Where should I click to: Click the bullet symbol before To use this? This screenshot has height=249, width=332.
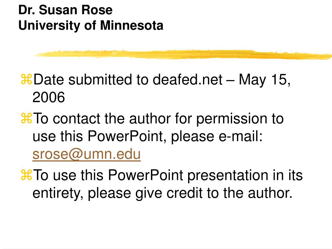26,175
